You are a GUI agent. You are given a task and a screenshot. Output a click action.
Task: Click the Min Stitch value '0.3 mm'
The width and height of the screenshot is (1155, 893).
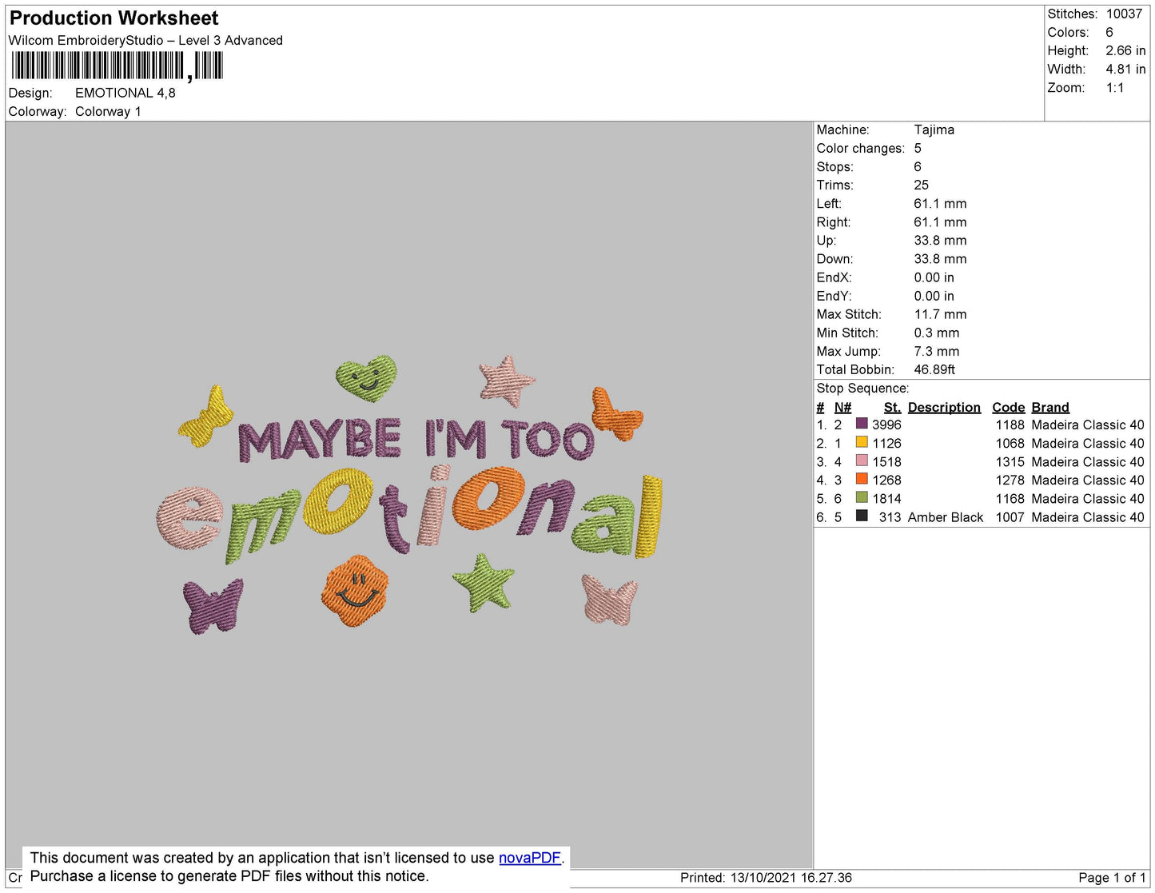tap(937, 333)
